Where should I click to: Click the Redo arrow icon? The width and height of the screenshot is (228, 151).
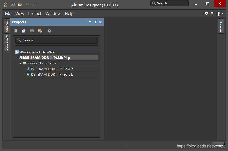34,4
